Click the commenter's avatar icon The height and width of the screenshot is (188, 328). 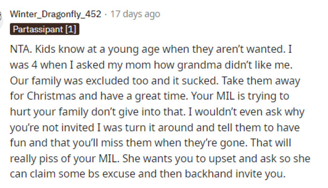(4, 13)
